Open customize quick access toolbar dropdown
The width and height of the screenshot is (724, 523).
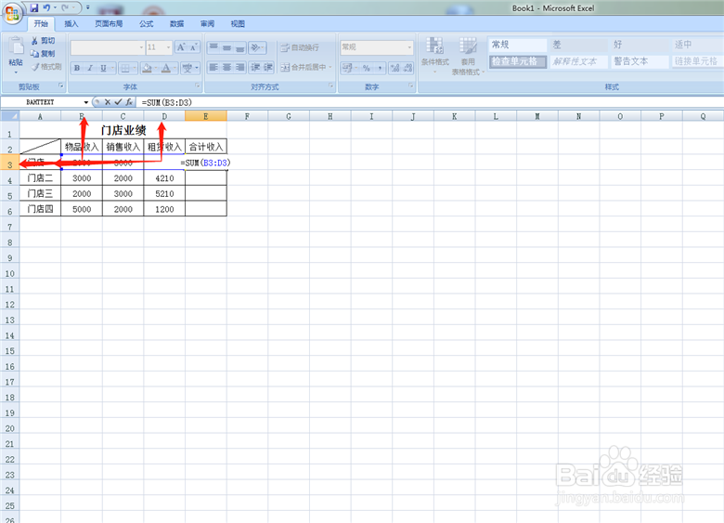click(x=88, y=7)
